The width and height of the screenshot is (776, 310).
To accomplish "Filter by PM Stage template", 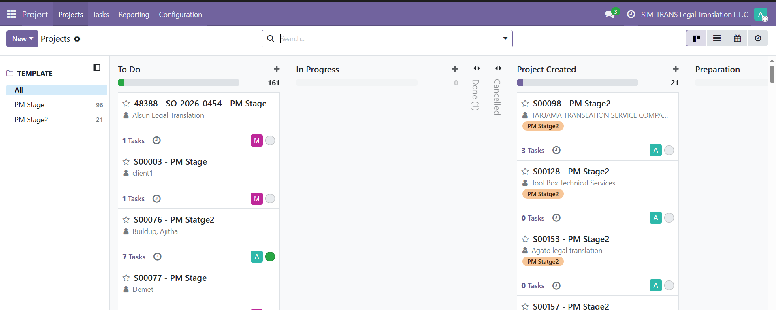I will (x=57, y=105).
